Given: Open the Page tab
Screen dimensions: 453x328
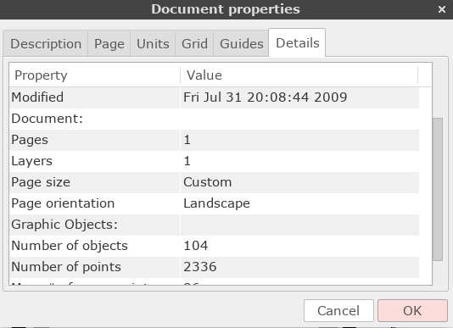Looking at the screenshot, I should 109,44.
